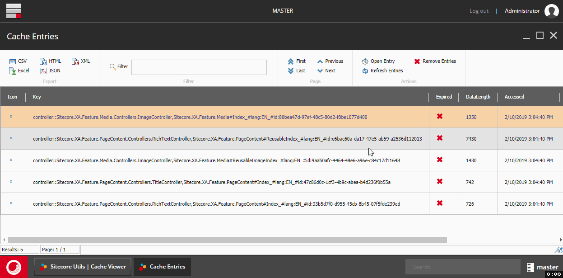563x278 pixels.
Task: Sort by the Expired column header
Action: (444, 97)
